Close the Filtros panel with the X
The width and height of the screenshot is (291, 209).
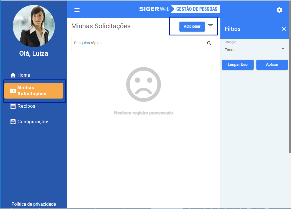pos(284,29)
